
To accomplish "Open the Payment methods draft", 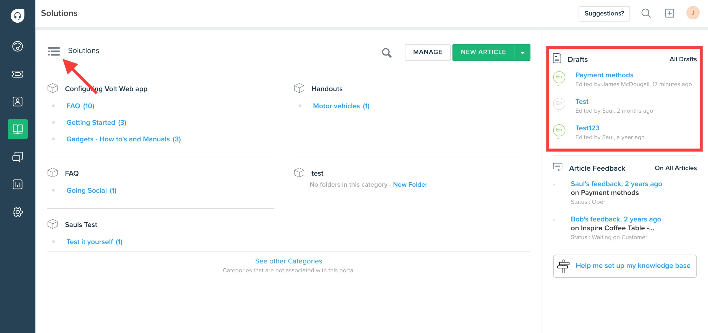I will [x=604, y=75].
